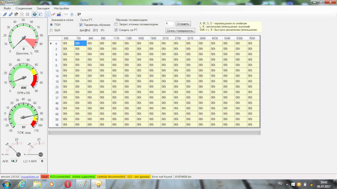
Task: Open the Закладки menu
Action: click(43, 8)
